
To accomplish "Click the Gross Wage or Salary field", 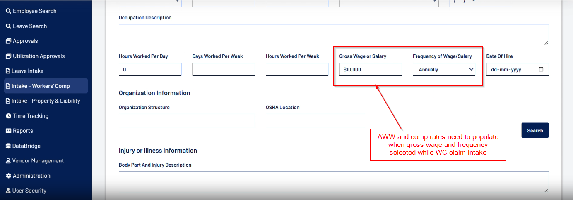I will pyautogui.click(x=370, y=70).
